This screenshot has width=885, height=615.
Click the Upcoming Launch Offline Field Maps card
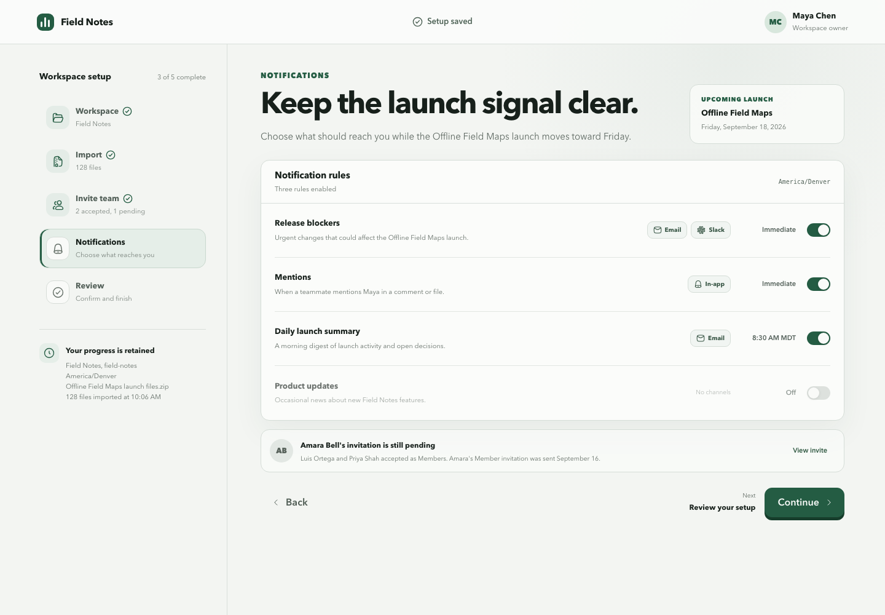tap(767, 114)
